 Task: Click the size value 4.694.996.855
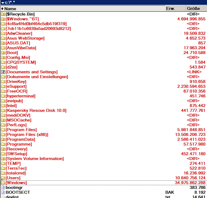[191, 19]
